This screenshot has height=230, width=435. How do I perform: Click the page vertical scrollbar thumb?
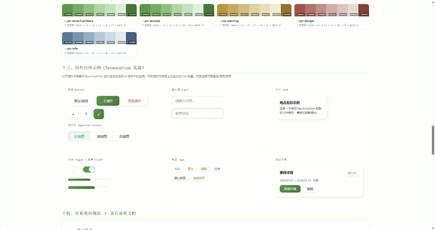(x=432, y=140)
